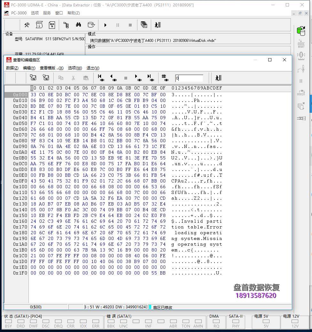312x332 pixels.
Task: Jump to last sector in sector editor
Action: coord(151,78)
